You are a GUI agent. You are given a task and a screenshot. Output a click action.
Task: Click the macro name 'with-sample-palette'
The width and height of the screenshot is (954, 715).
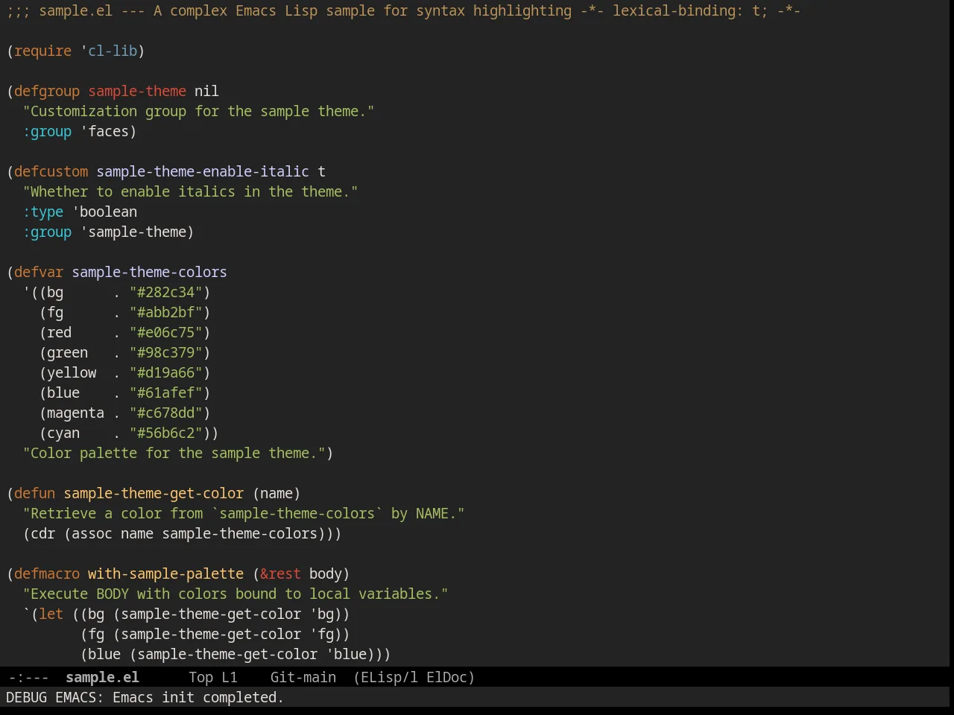165,573
